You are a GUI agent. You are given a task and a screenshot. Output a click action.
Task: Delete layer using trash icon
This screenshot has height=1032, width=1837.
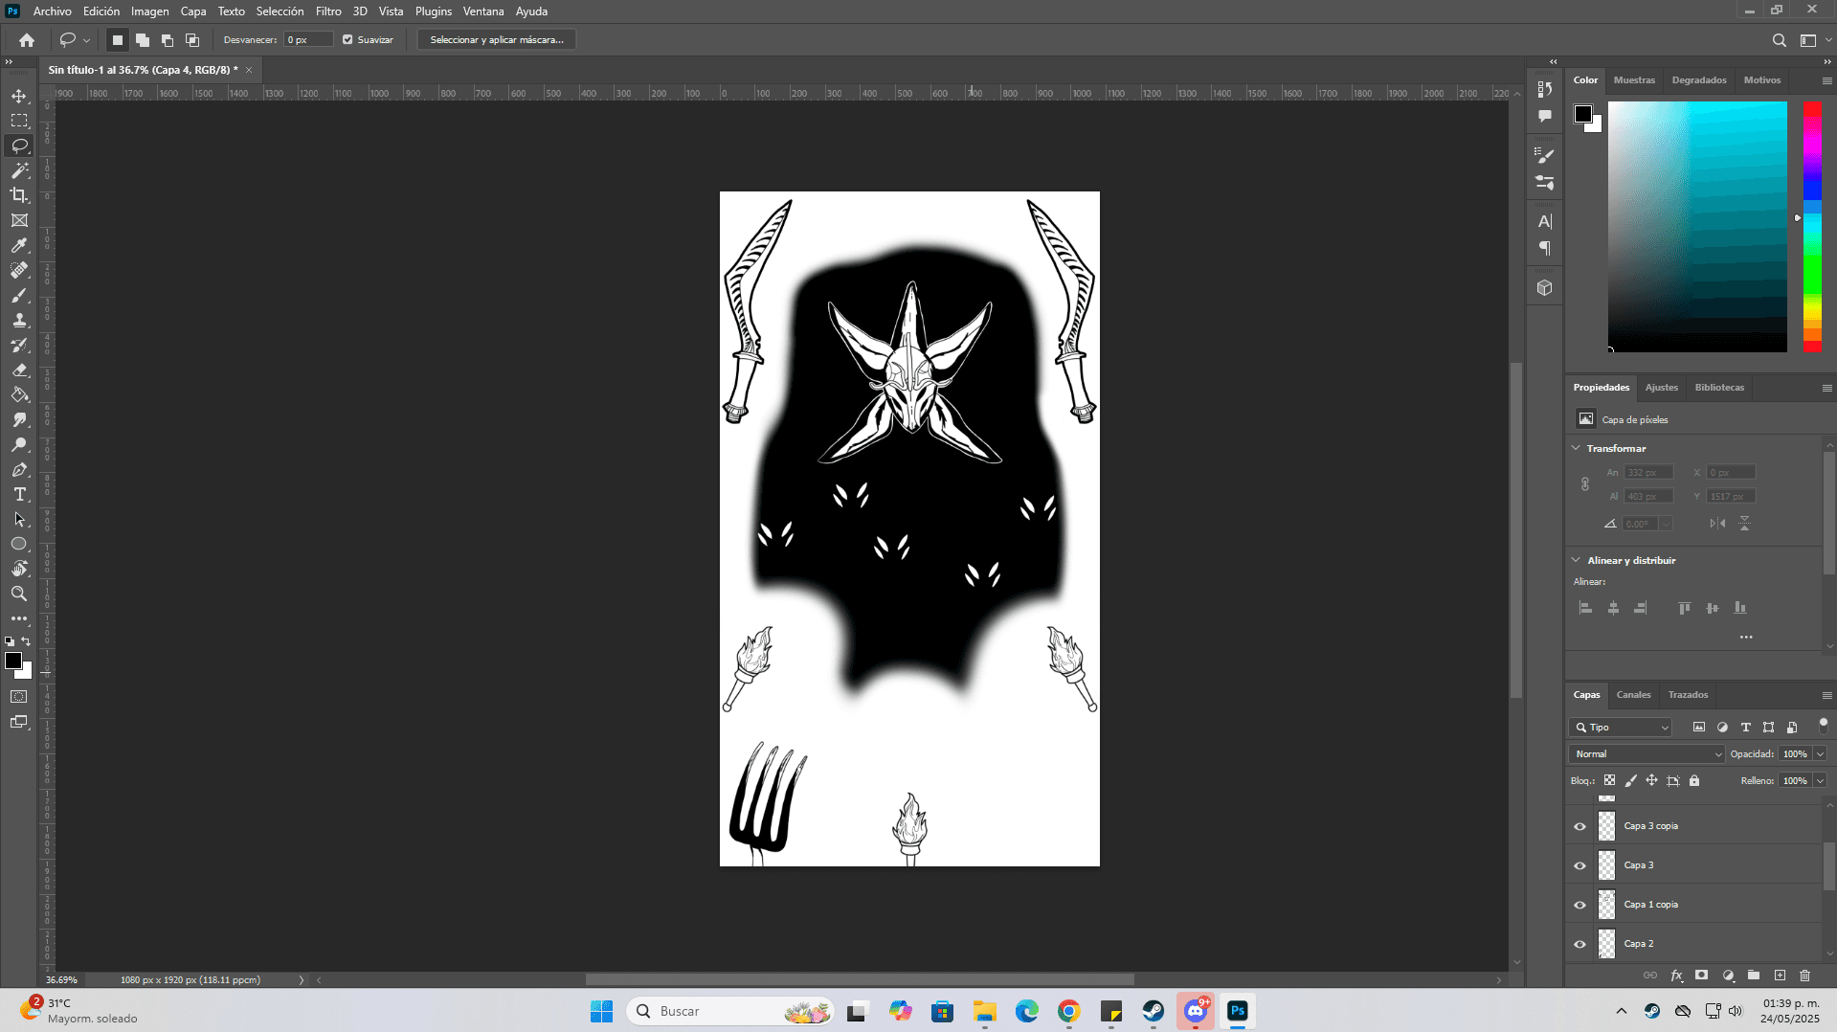(1804, 976)
